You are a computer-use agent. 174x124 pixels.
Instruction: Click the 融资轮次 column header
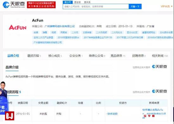[x=62, y=103]
